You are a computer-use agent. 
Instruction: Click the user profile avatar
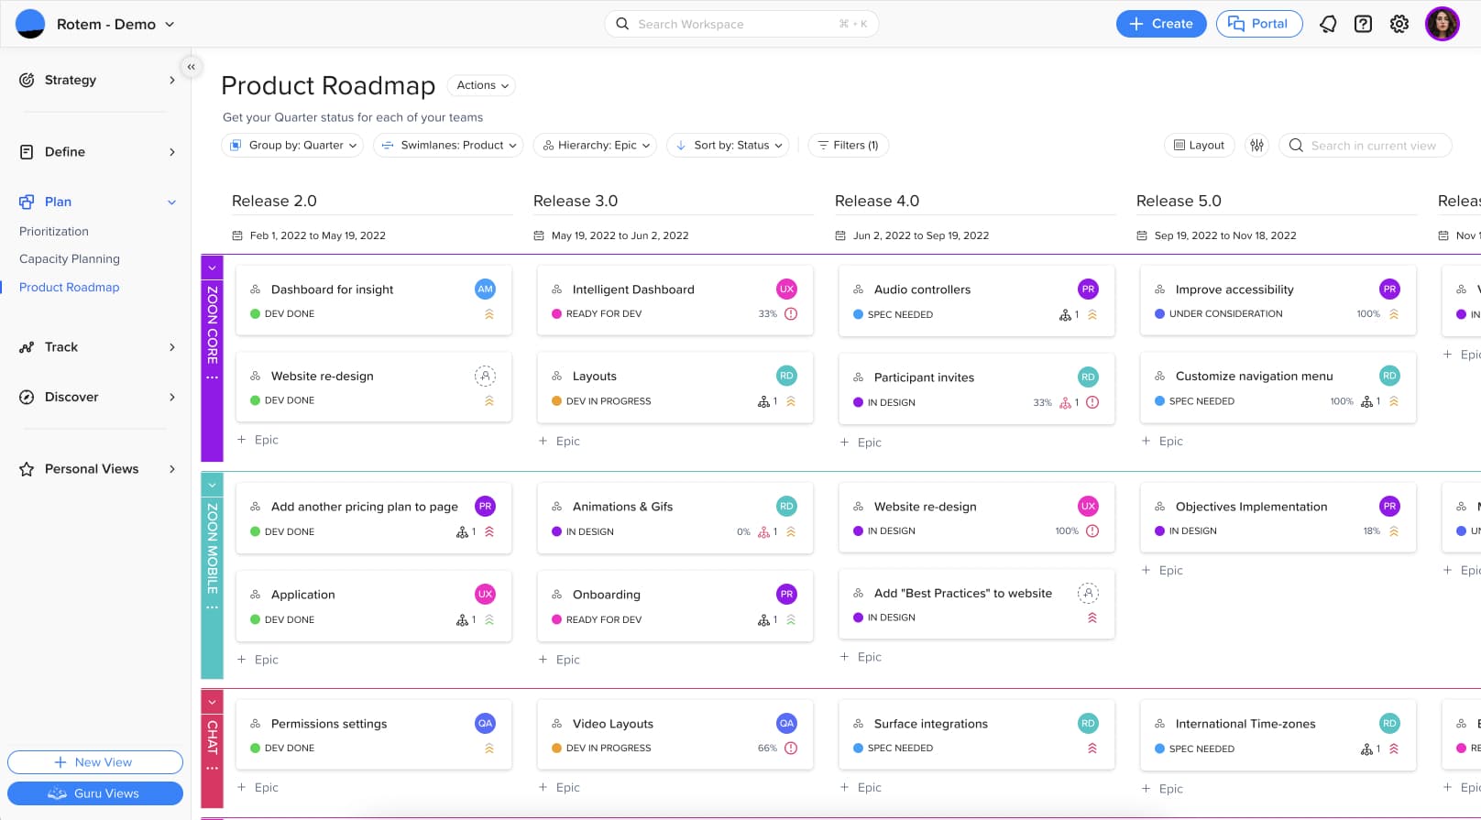[x=1442, y=24]
